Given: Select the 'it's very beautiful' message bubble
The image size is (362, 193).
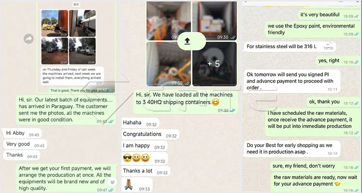Looking at the screenshot, I should pyautogui.click(x=329, y=15).
